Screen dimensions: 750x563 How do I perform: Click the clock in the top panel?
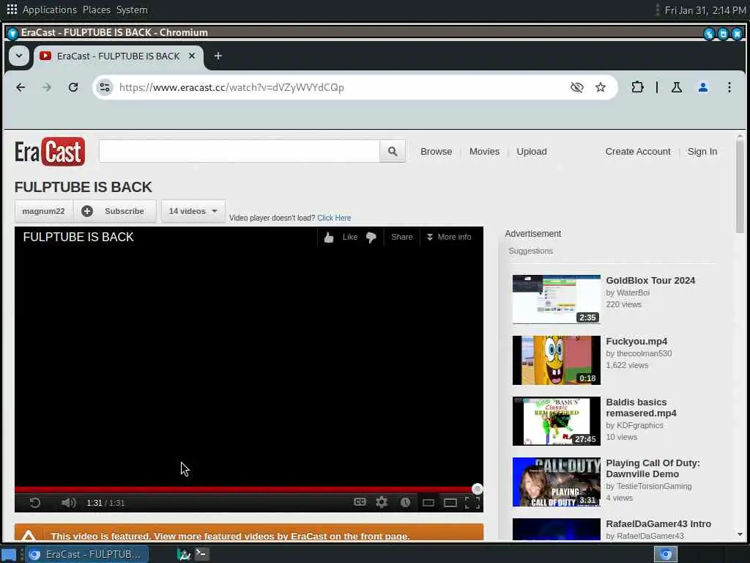coord(705,10)
